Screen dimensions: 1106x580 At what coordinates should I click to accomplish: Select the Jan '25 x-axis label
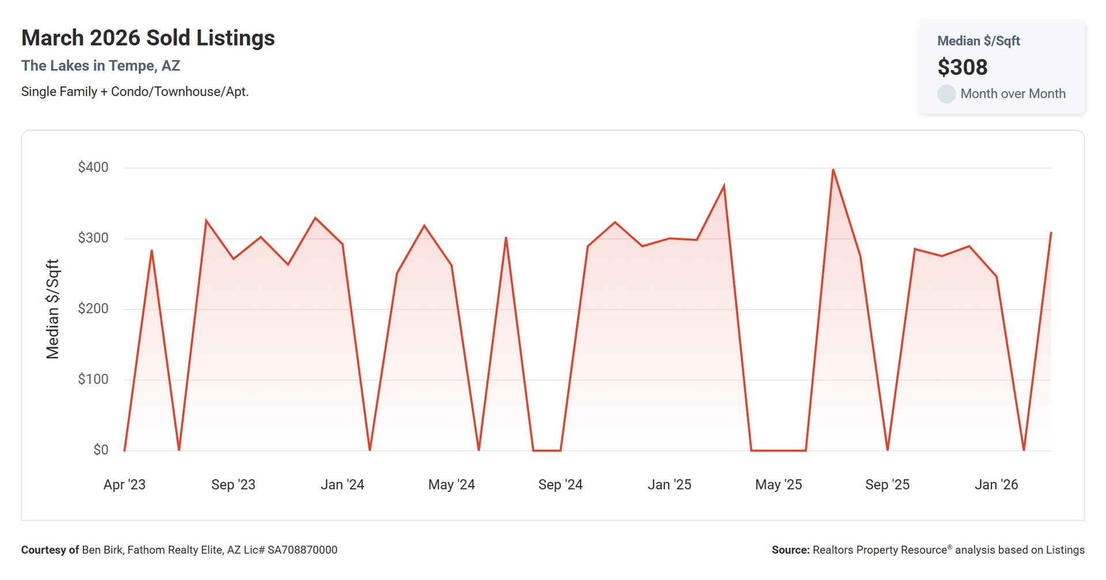tap(669, 485)
